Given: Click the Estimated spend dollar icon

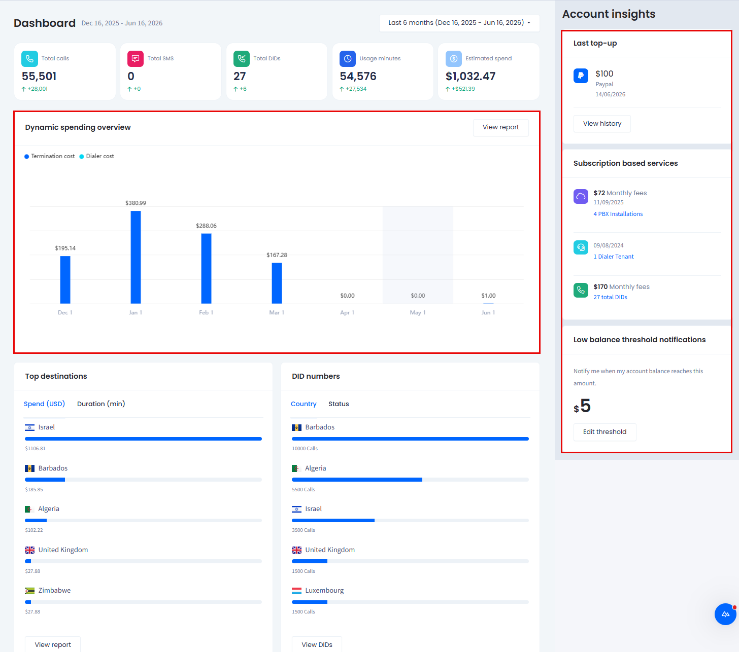Looking at the screenshot, I should click(454, 59).
